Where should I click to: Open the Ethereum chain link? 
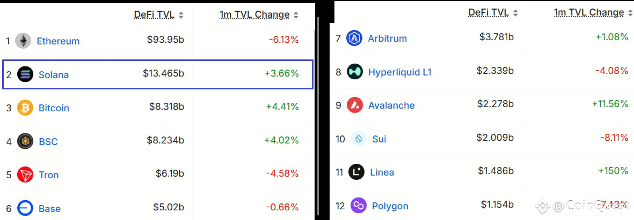tap(58, 41)
